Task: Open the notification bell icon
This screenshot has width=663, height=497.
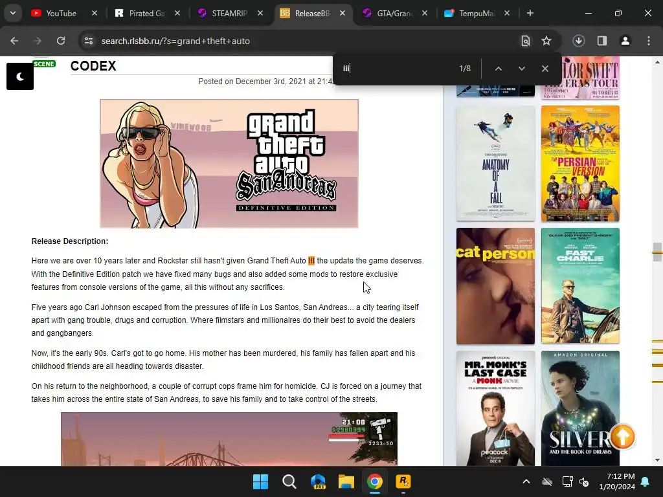Action: [646, 481]
